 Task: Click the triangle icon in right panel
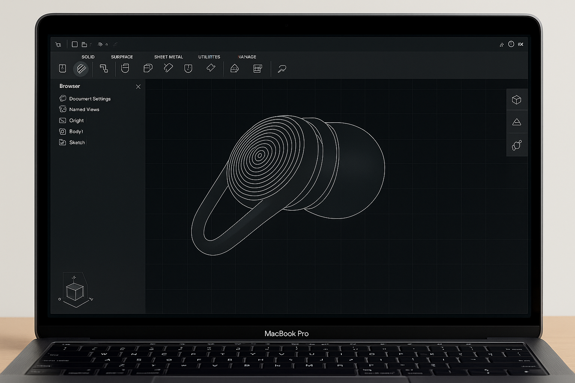(x=517, y=122)
